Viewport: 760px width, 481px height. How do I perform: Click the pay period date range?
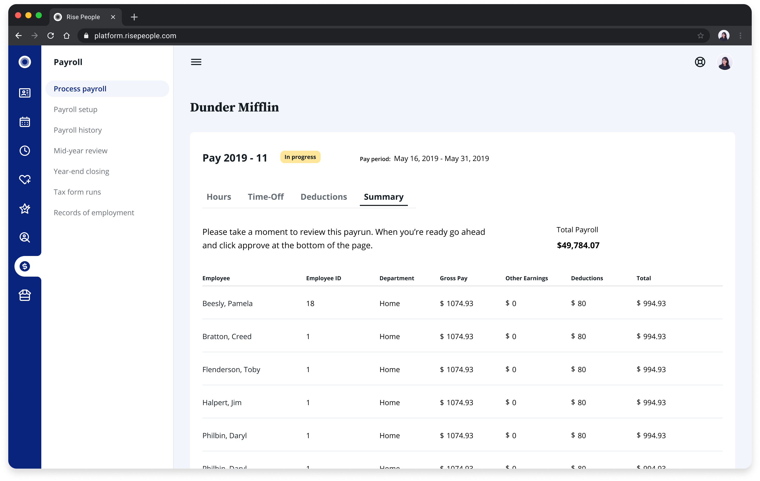[441, 158]
